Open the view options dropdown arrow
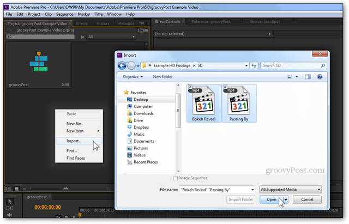Screen dimensions: 349x224 point(297,77)
